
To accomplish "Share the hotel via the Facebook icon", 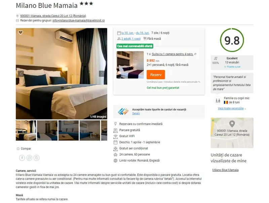I will (22, 158).
